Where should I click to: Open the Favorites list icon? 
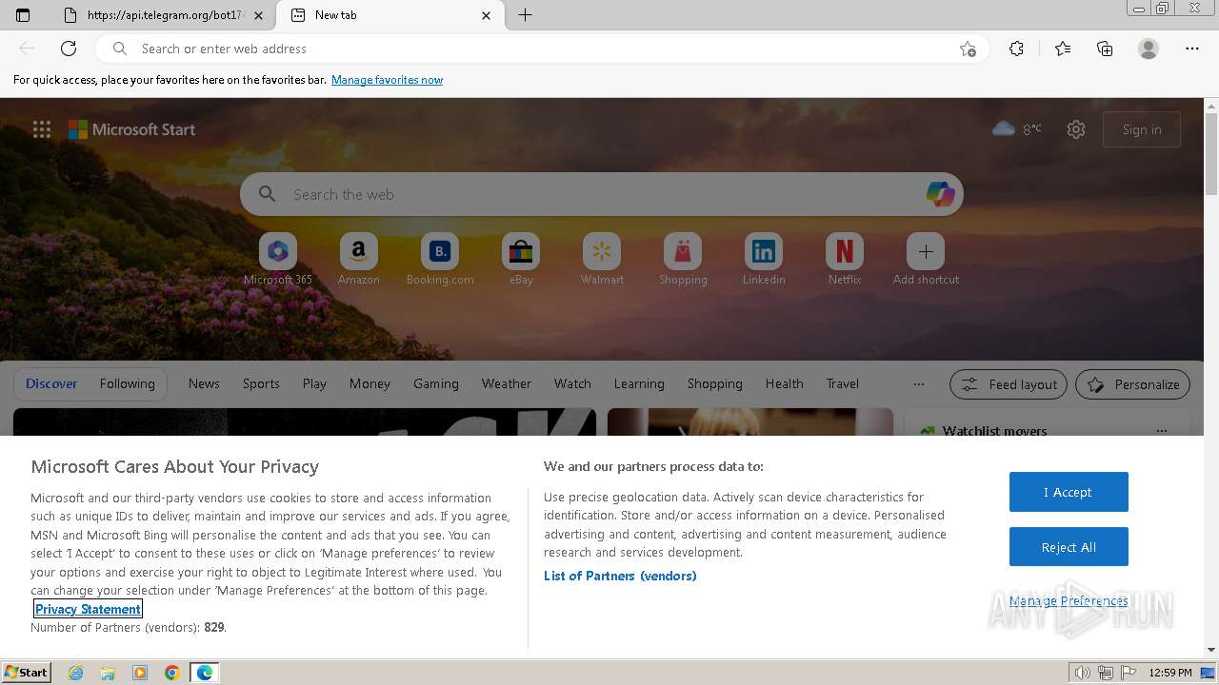click(1063, 49)
